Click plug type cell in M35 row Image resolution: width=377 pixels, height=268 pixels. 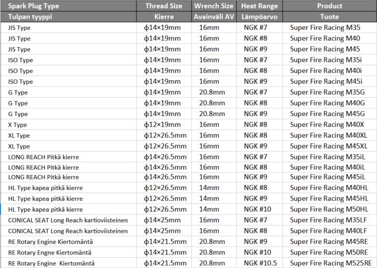point(68,27)
